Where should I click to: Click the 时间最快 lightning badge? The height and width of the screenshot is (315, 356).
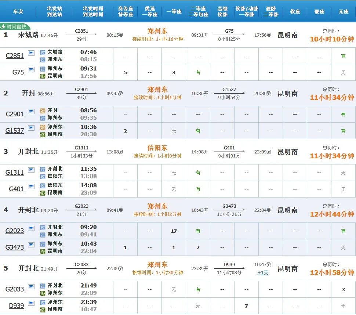(14, 26)
